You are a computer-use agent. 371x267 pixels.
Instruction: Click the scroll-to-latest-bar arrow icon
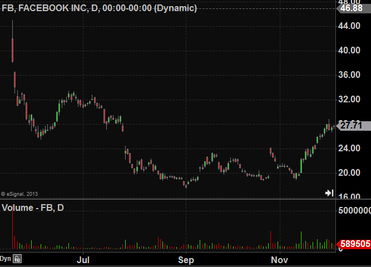click(x=329, y=193)
